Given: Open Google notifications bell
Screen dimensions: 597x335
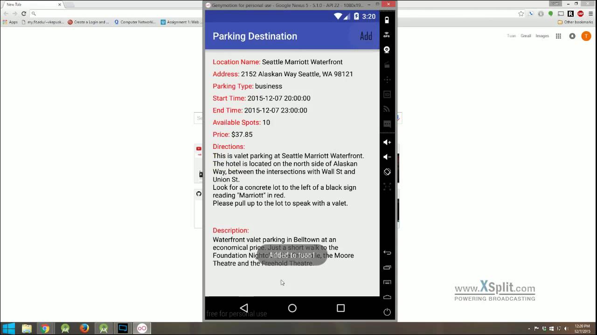Looking at the screenshot, I should (572, 36).
